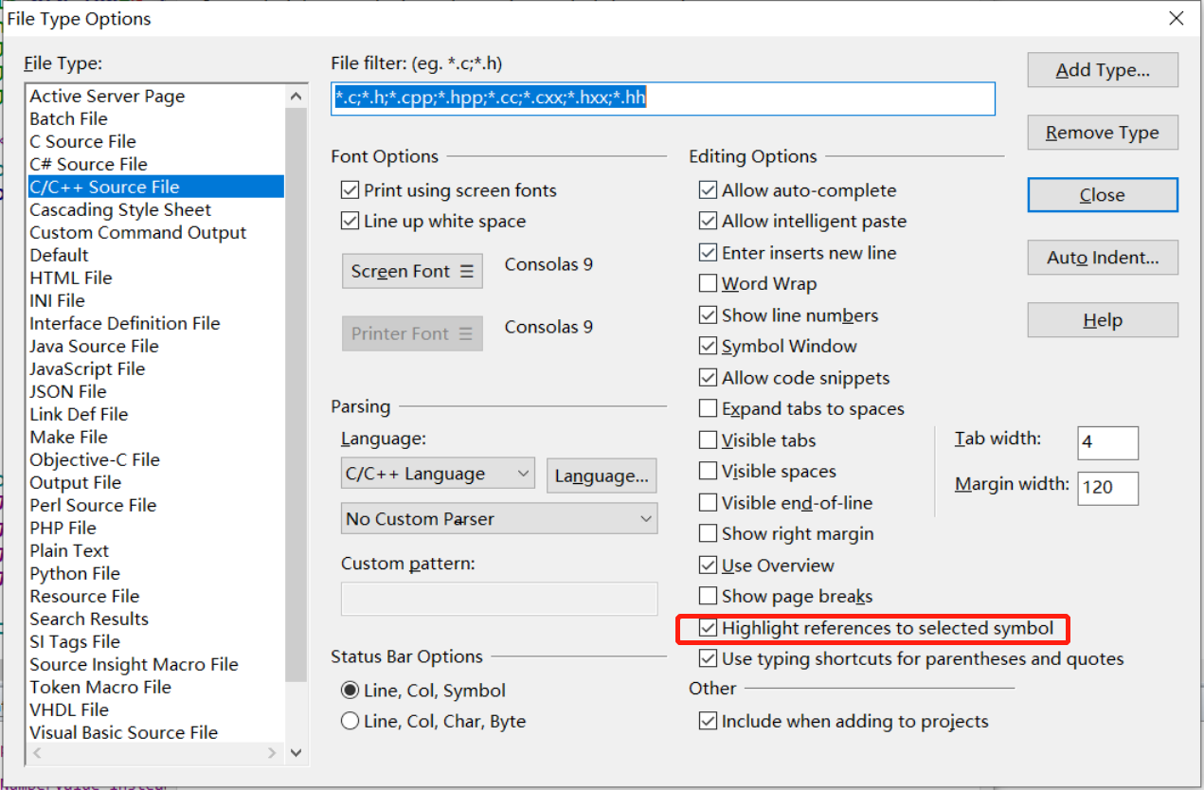1204x790 pixels.
Task: Click the Add Type... button
Action: pos(1103,70)
